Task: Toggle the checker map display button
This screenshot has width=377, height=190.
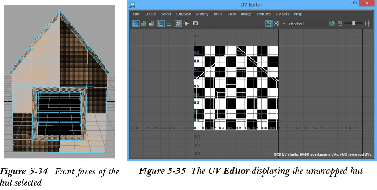Action: coord(277,23)
